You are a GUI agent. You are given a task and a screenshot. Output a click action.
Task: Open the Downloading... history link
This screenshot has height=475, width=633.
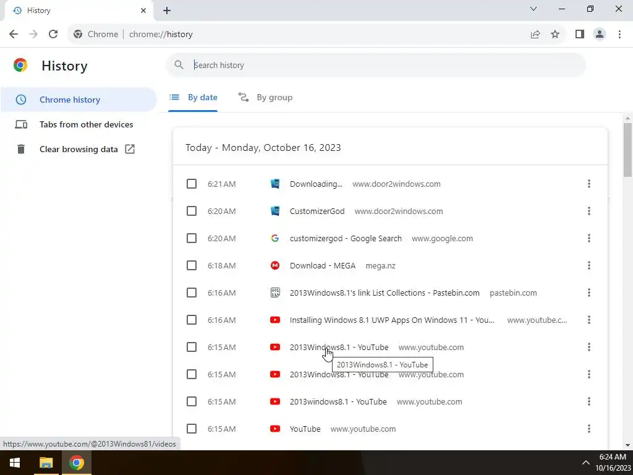(x=316, y=184)
